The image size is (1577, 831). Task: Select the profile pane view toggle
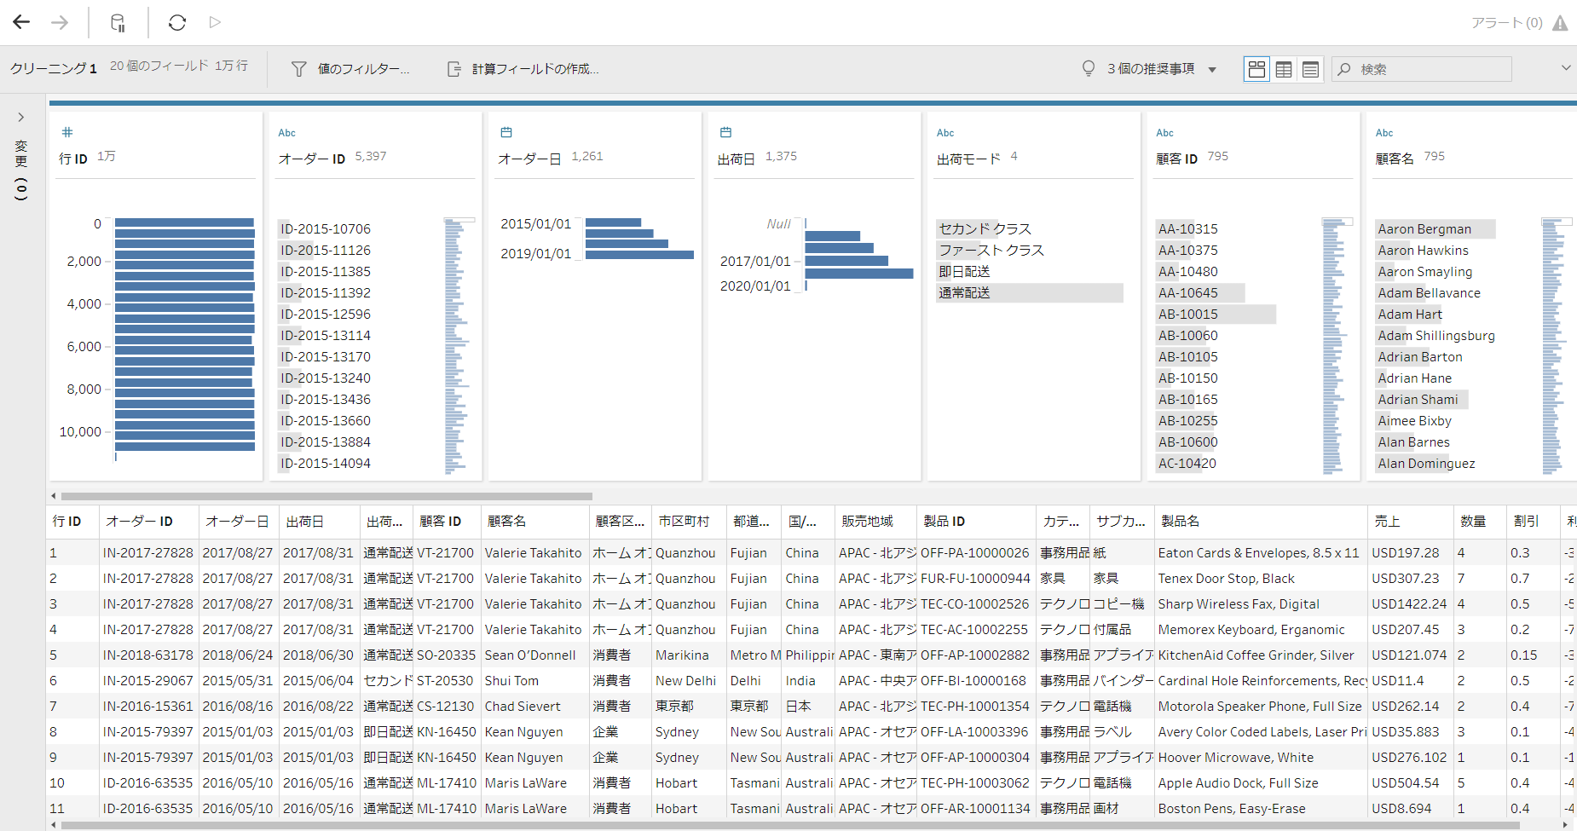tap(1256, 68)
